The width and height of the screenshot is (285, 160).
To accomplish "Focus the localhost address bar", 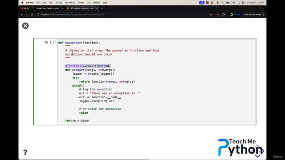I will pyautogui.click(x=122, y=15).
